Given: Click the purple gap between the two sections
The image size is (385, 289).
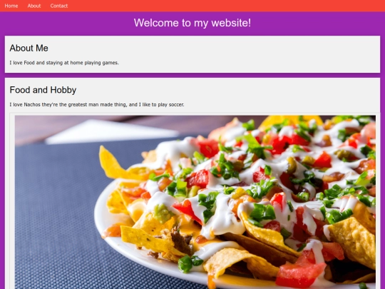Looking at the screenshot, I should 192,76.
